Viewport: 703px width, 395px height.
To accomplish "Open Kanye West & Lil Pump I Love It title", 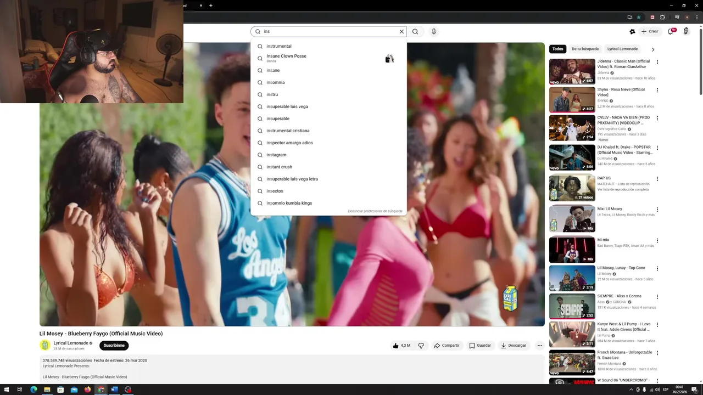I will point(624,326).
